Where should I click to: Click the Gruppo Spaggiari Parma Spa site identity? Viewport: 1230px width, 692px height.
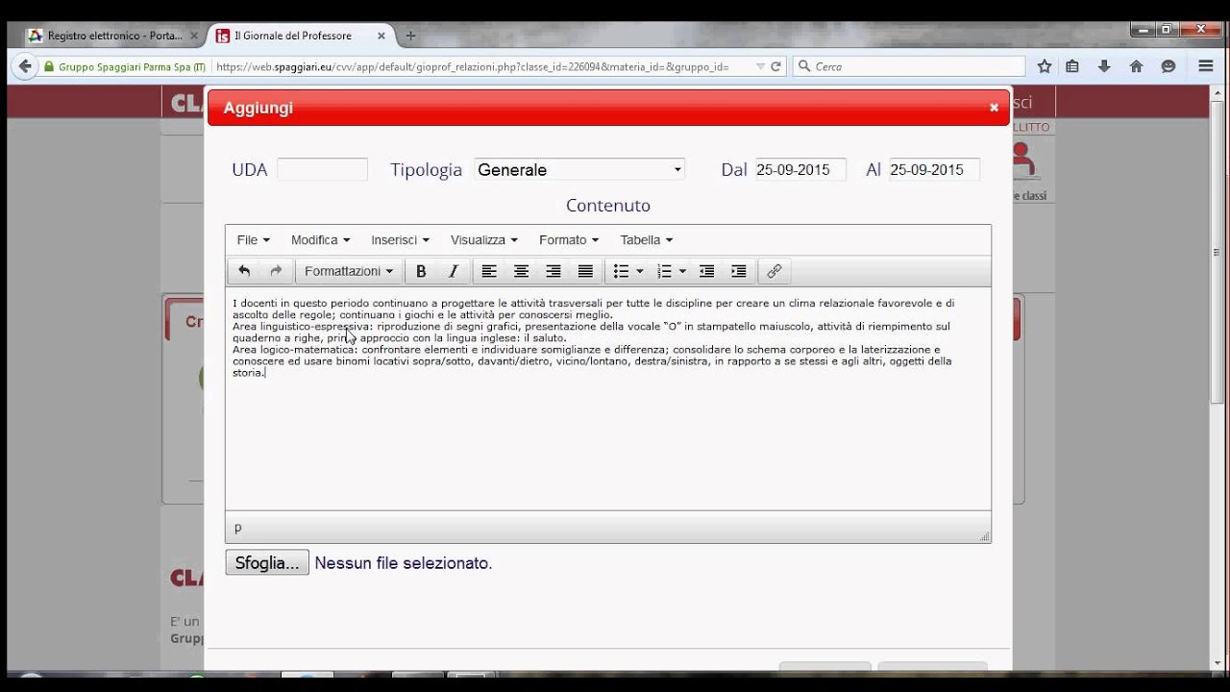[x=124, y=66]
